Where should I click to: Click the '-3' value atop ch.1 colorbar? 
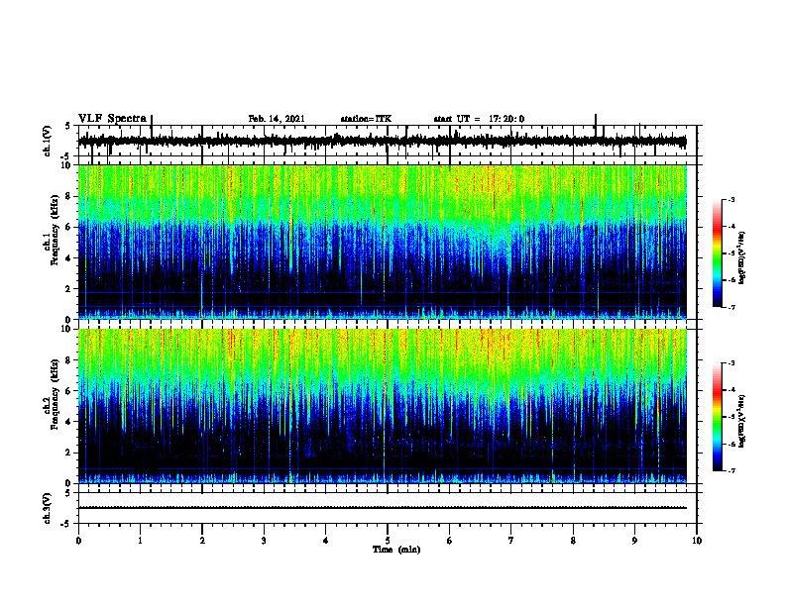(x=731, y=199)
